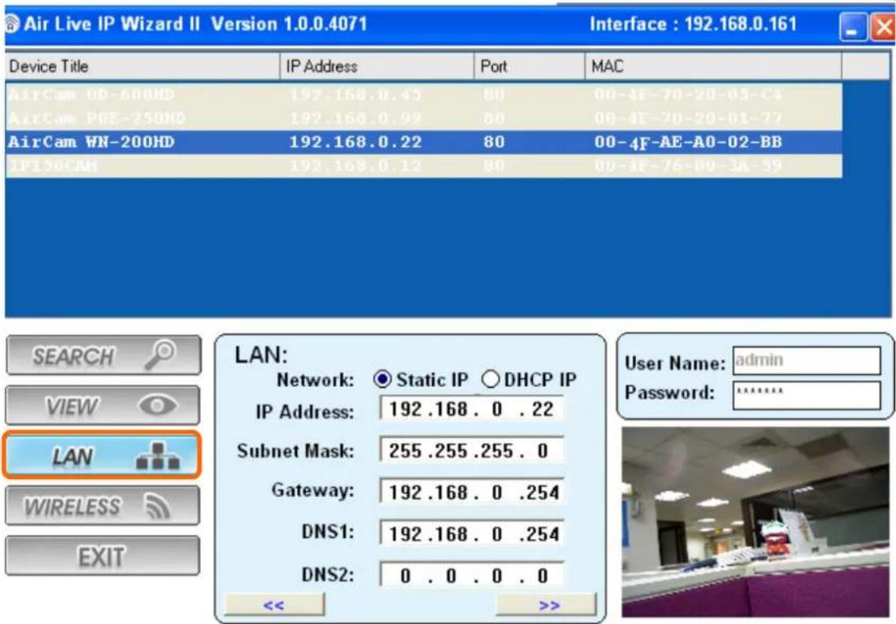Screen dimensions: 896x624
Task: Click the DNS1 input field
Action: [472, 533]
